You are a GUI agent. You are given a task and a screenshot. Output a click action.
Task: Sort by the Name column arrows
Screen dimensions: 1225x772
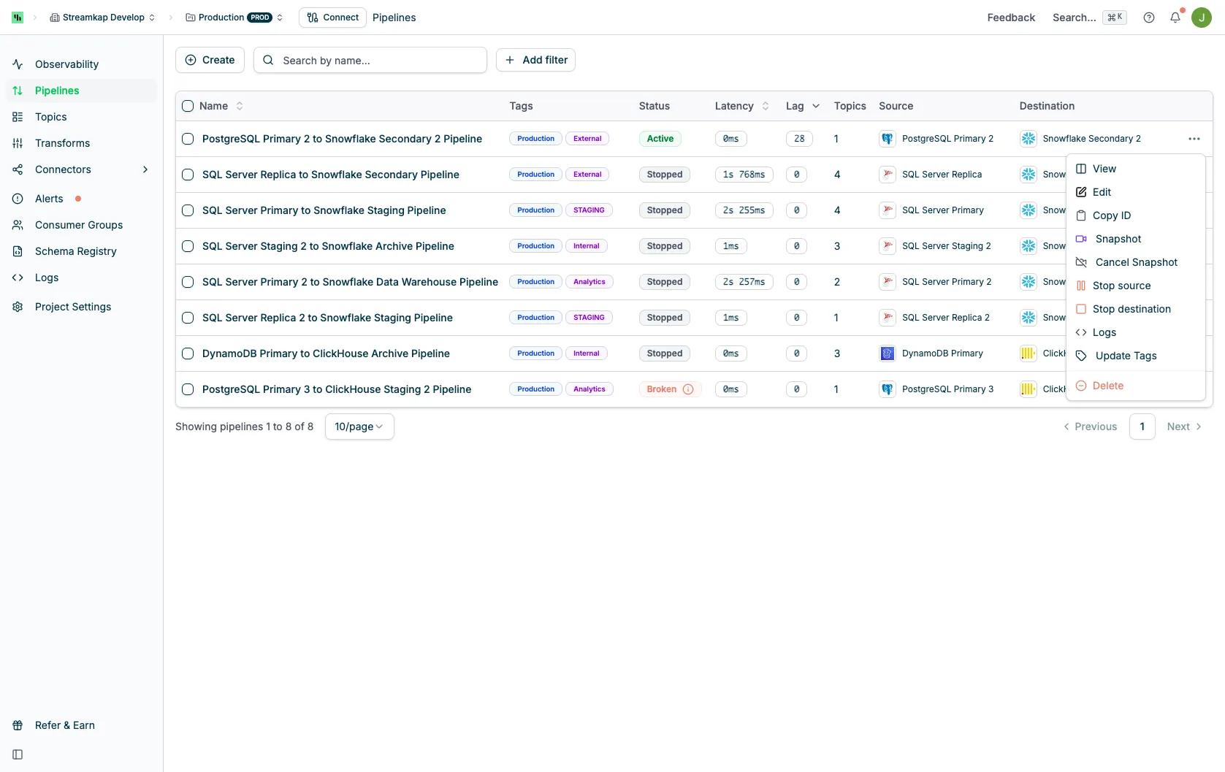240,106
